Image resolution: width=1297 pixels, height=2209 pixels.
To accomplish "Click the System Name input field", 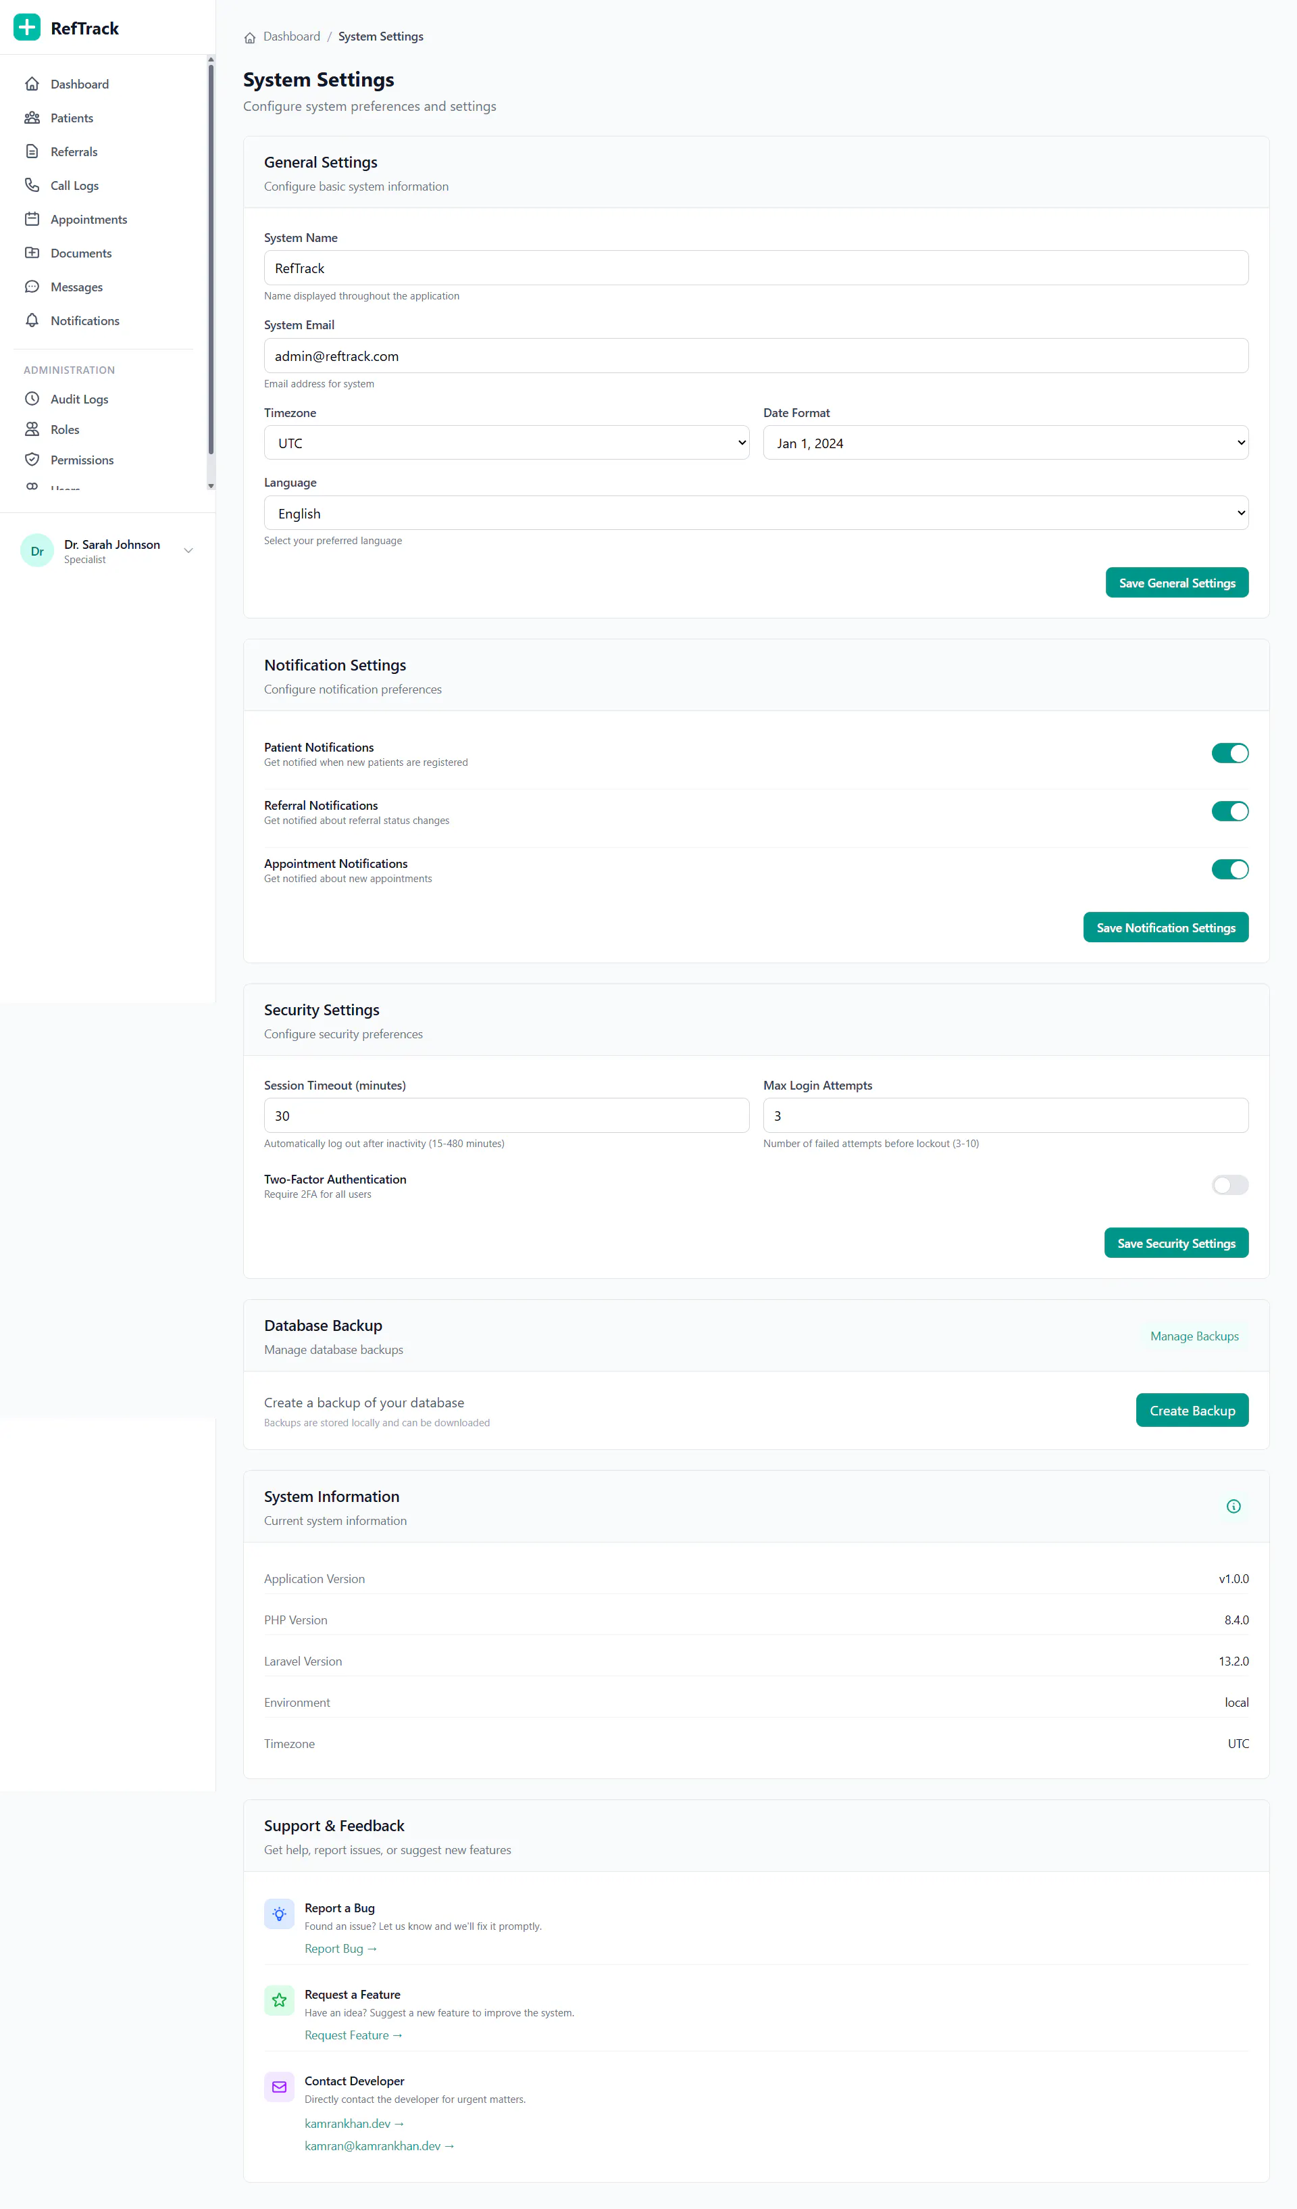I will click(756, 268).
